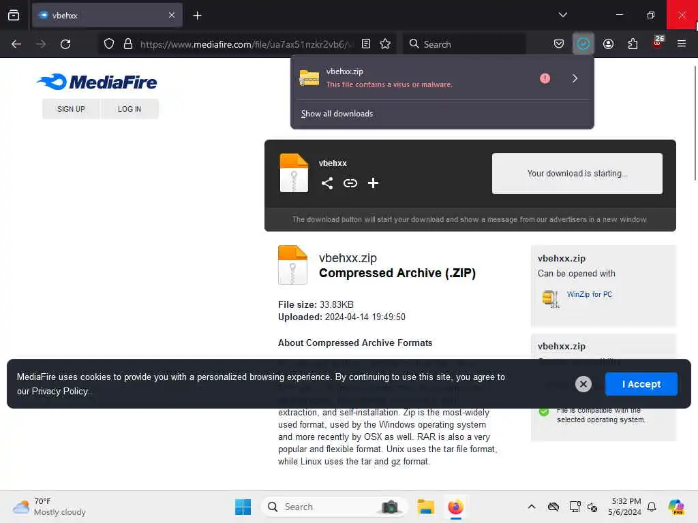Open tracking protection shield icon

click(x=109, y=44)
